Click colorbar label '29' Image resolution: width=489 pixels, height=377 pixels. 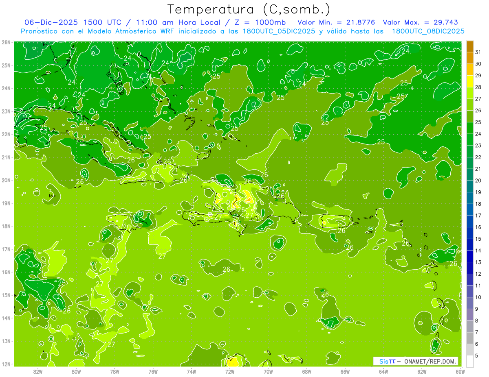pos(478,76)
